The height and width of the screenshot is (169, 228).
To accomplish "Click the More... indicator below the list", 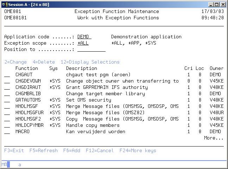I will pos(214,138).
